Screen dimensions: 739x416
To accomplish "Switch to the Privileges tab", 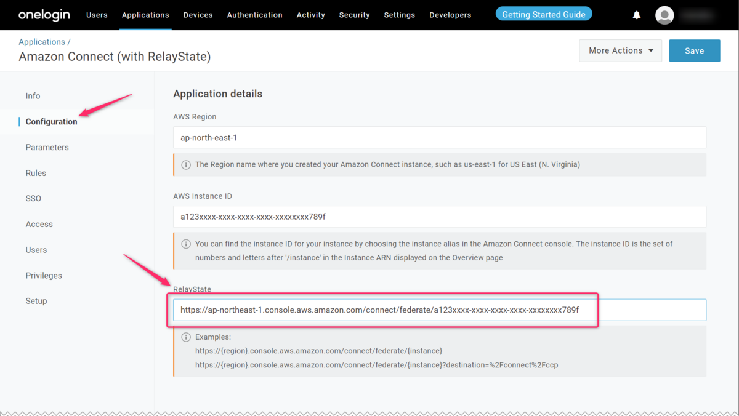I will tap(44, 276).
